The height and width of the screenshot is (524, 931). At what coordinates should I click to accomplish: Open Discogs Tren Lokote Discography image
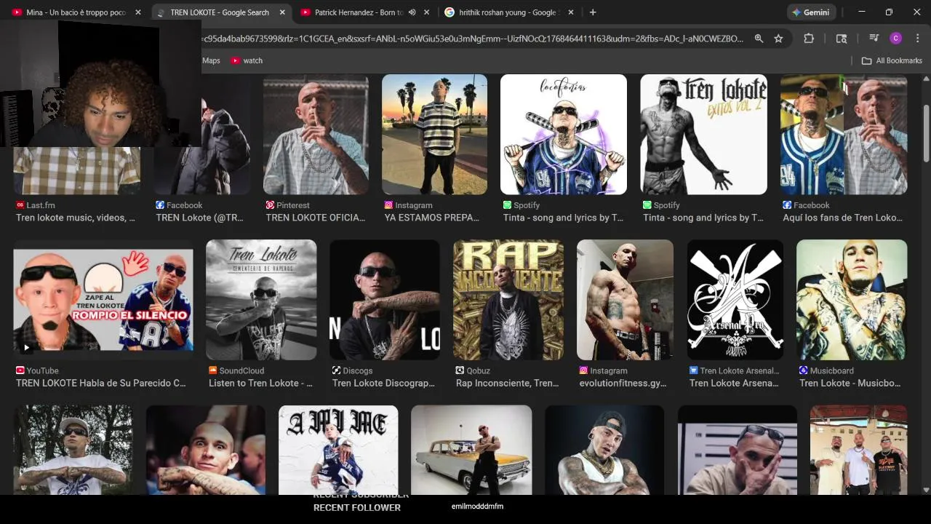[x=385, y=300]
